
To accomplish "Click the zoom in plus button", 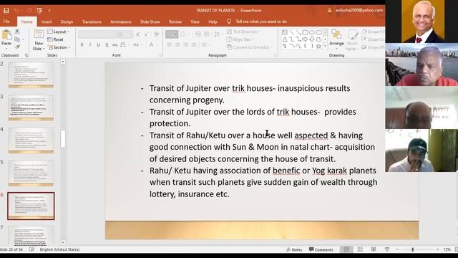I will point(437,249).
